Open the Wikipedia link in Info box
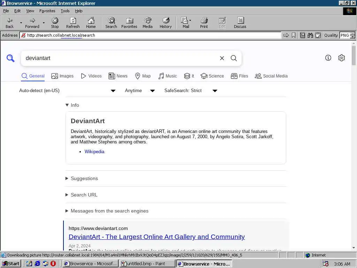 tap(94, 152)
